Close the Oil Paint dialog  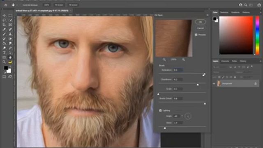click(208, 15)
